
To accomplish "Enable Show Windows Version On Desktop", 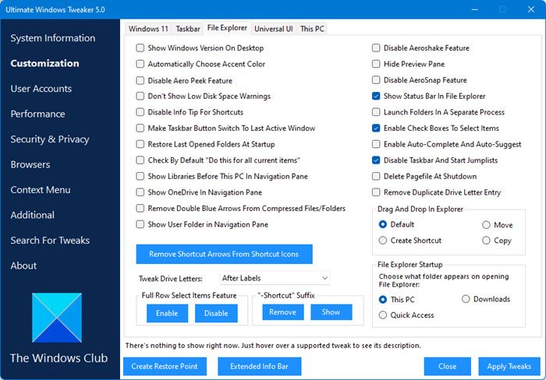I will coord(140,48).
